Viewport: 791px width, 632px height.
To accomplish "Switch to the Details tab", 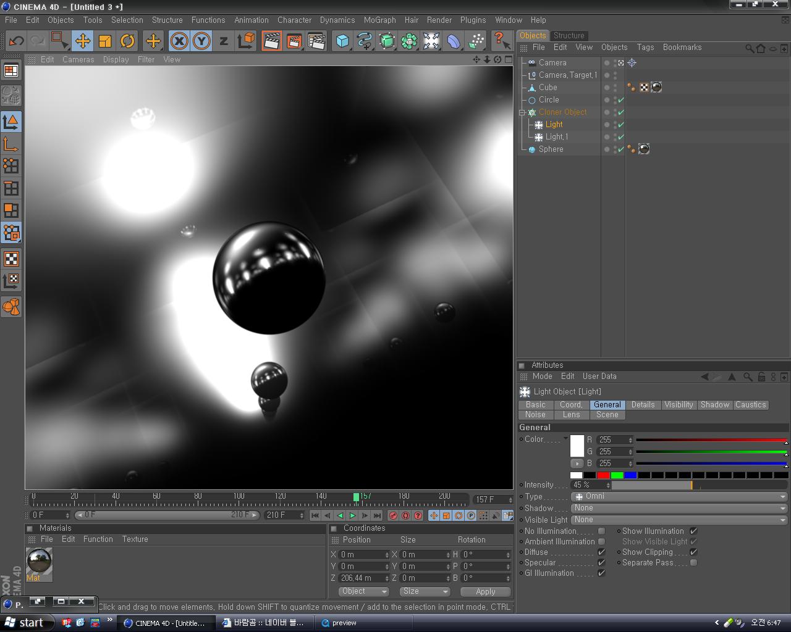I will click(643, 405).
